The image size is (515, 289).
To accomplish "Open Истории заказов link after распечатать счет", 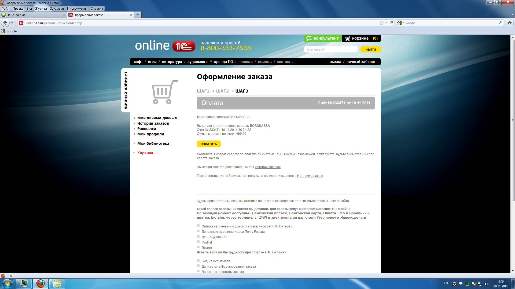I will (267, 167).
